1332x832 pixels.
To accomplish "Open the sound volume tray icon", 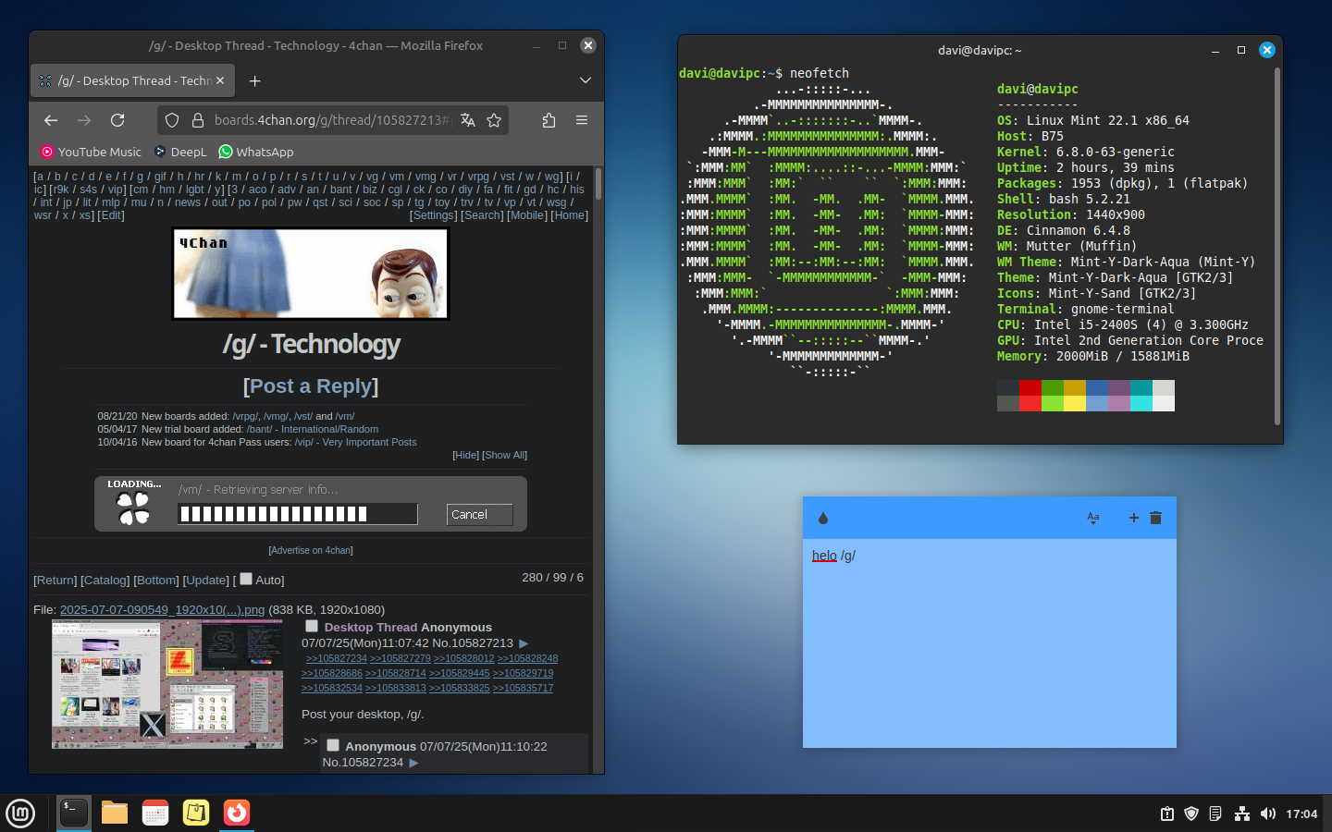I will tap(1268, 814).
